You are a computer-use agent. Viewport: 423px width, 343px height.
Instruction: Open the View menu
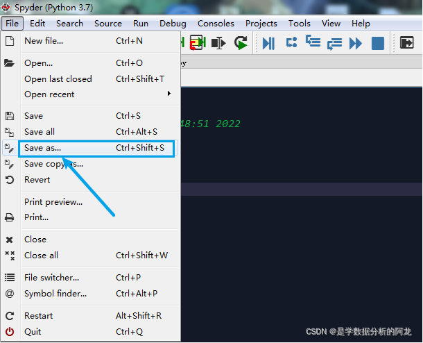pos(331,24)
